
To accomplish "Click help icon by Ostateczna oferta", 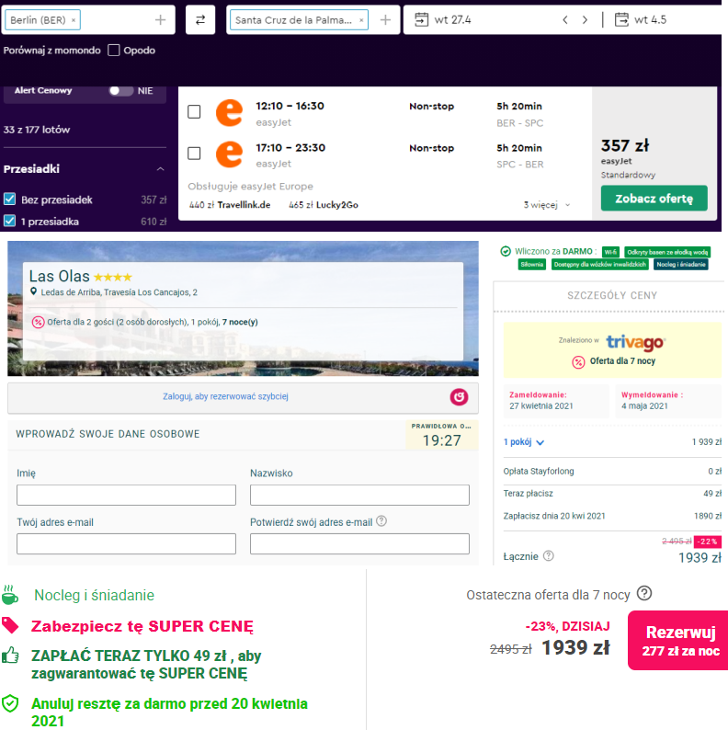I will [x=644, y=594].
